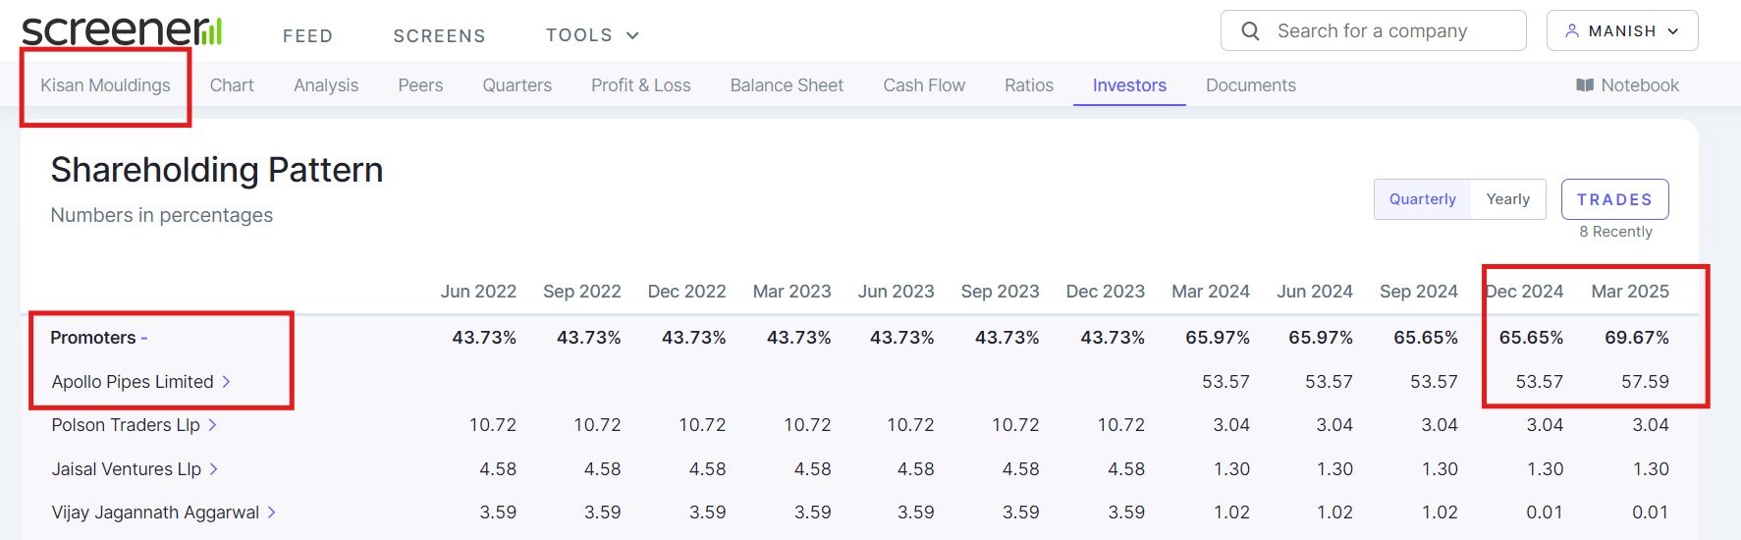Click the Screener logo
This screenshot has width=1741, height=540.
122,31
